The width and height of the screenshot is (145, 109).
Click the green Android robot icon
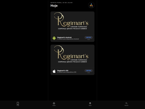(x=54, y=38)
